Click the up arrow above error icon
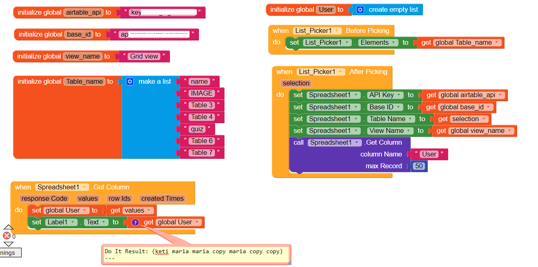Image resolution: width=538 pixels, height=267 pixels. click(9, 227)
